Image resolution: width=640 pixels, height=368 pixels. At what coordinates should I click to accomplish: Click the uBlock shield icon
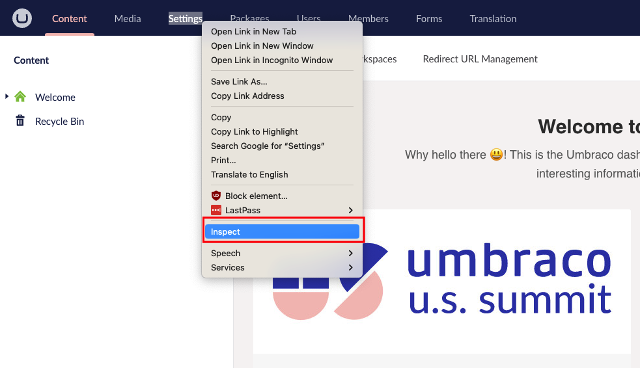216,196
